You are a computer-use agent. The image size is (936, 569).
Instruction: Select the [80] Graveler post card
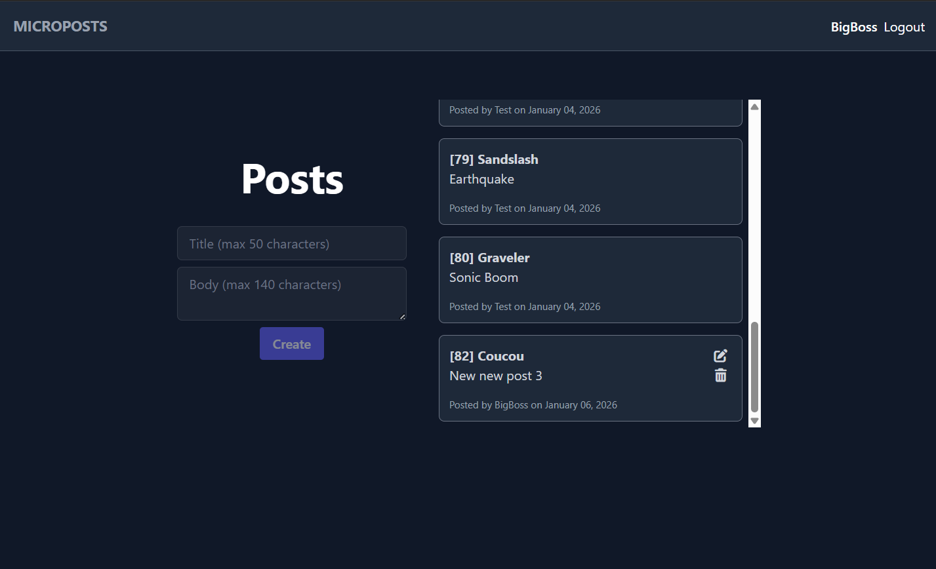point(590,280)
